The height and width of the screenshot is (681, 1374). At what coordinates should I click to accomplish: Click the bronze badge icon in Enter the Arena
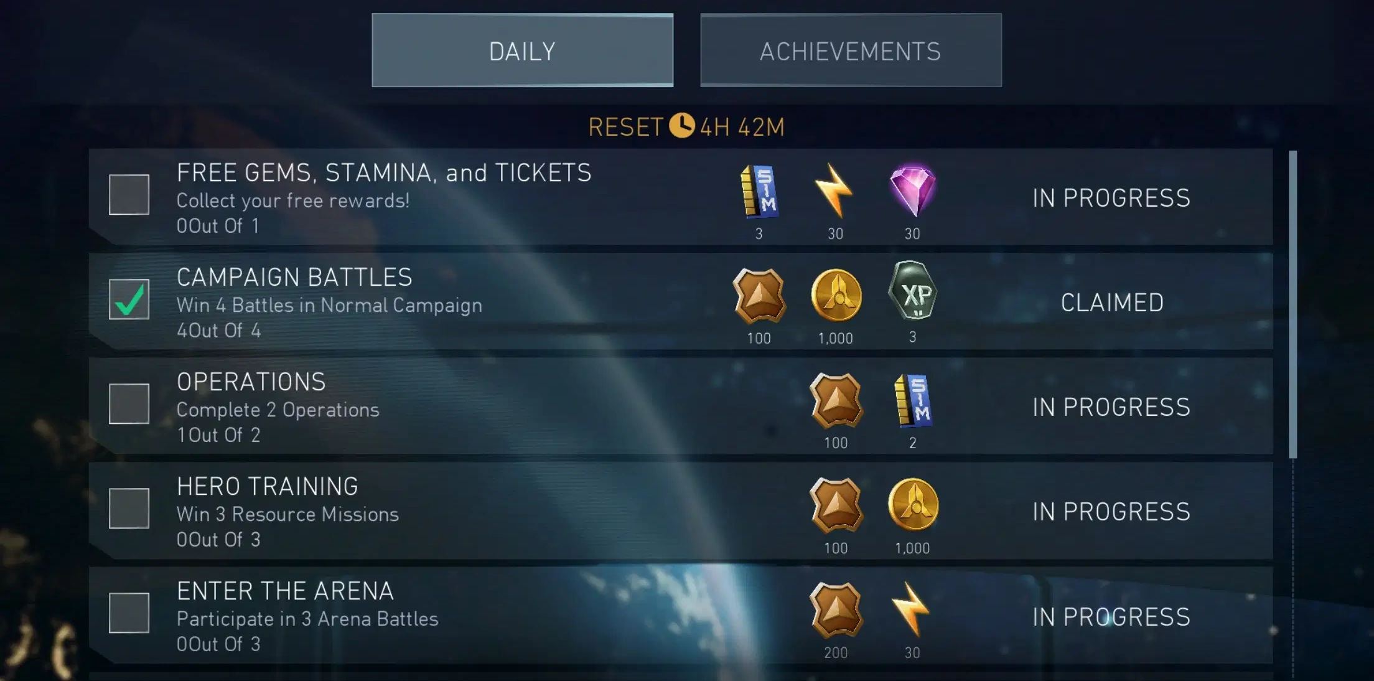pyautogui.click(x=836, y=610)
